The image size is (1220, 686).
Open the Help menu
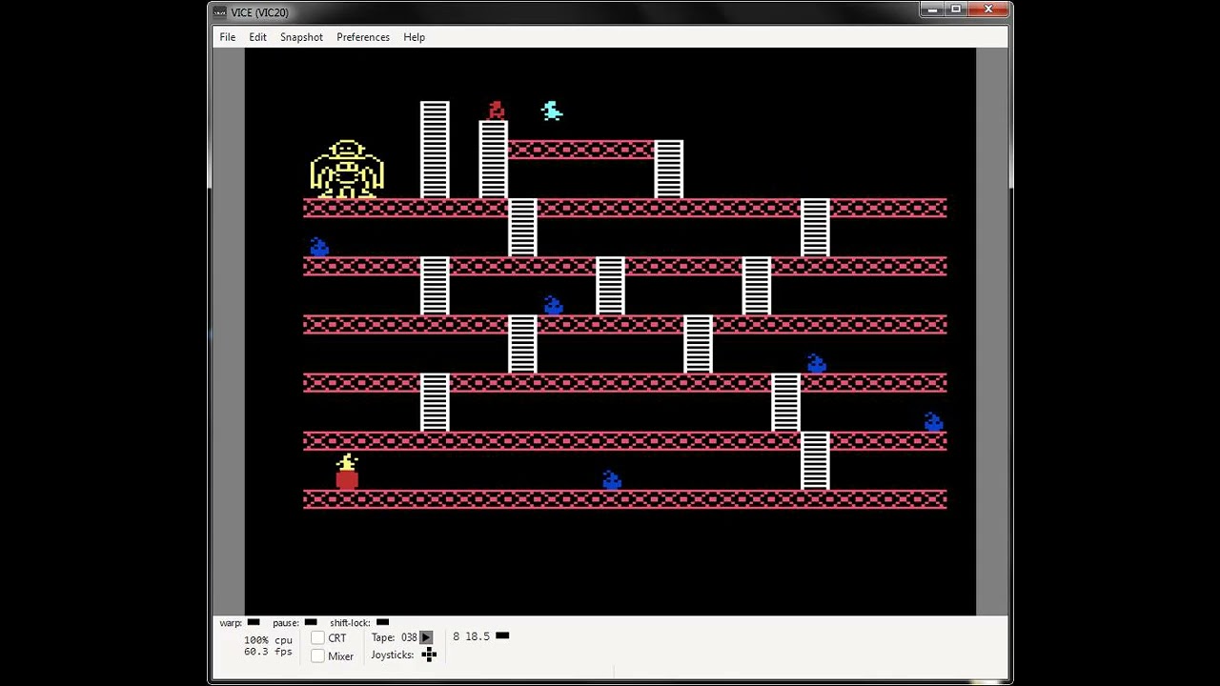pos(414,37)
